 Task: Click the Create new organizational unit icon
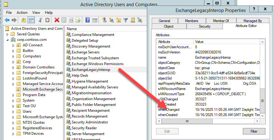pyautogui.click(x=119, y=20)
